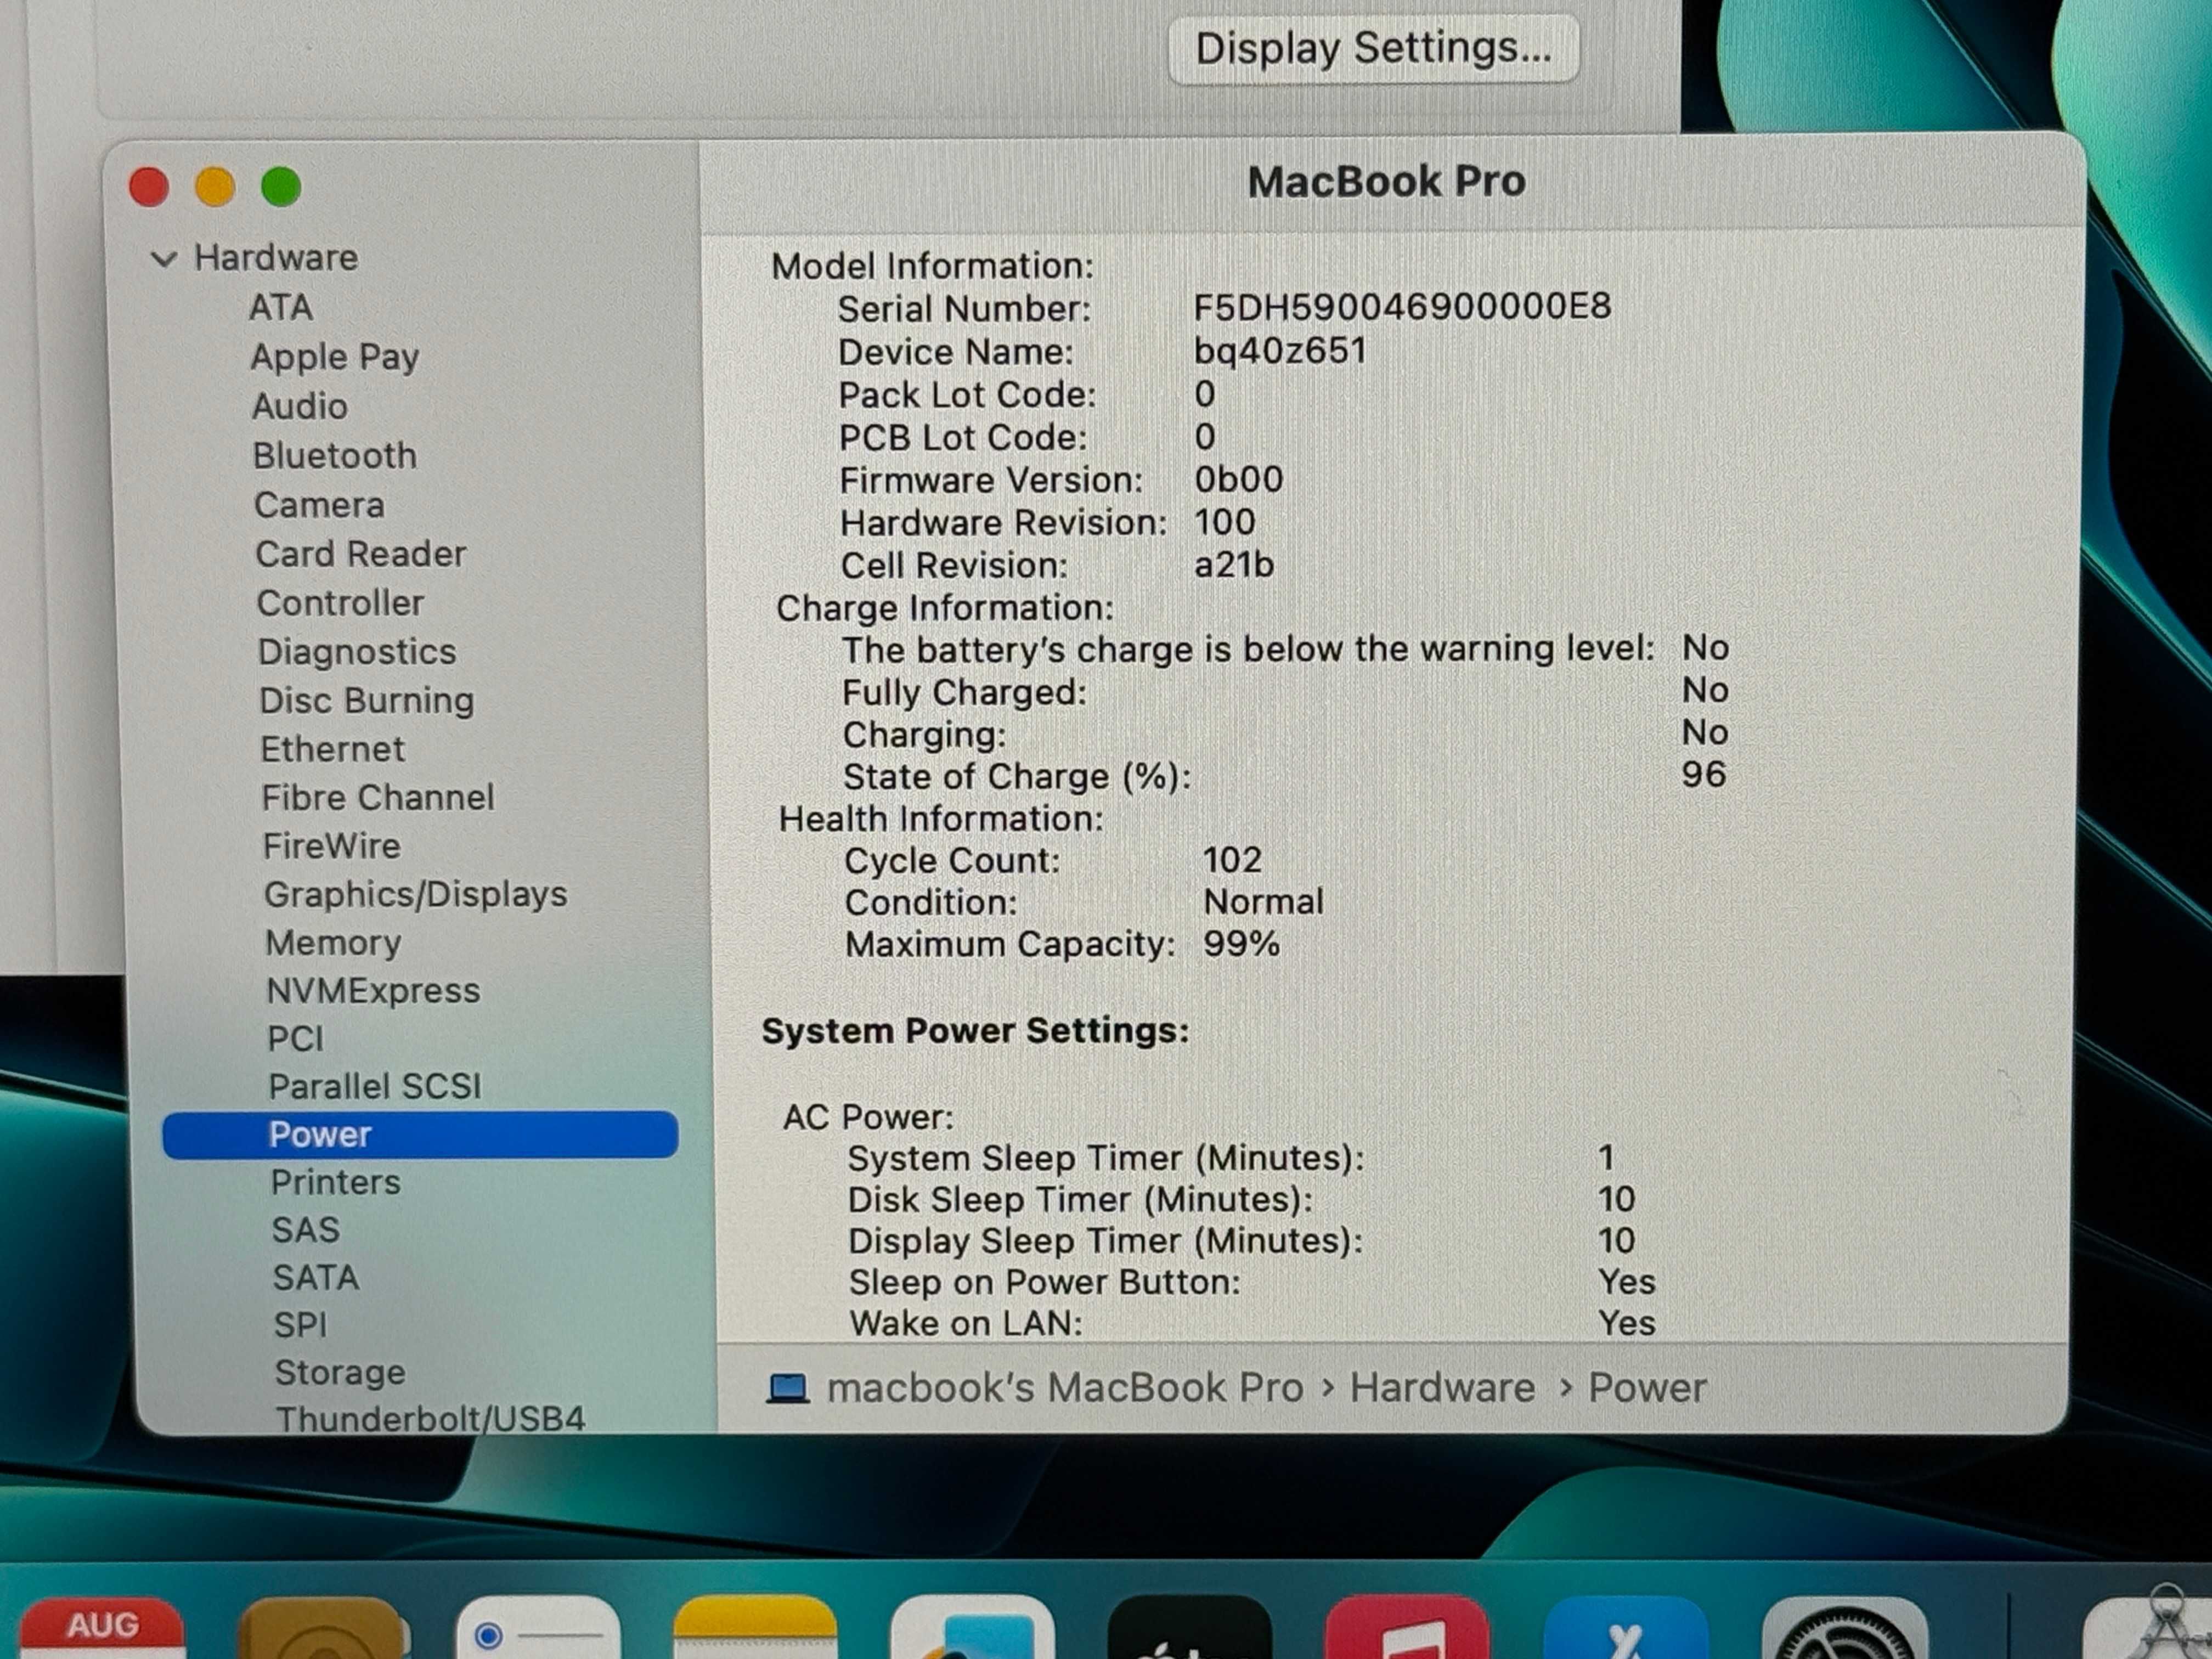
Task: Select PCI in the sidebar
Action: click(x=296, y=1039)
